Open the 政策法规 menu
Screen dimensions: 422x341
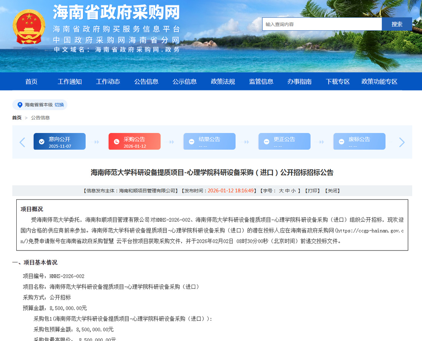tap(223, 82)
